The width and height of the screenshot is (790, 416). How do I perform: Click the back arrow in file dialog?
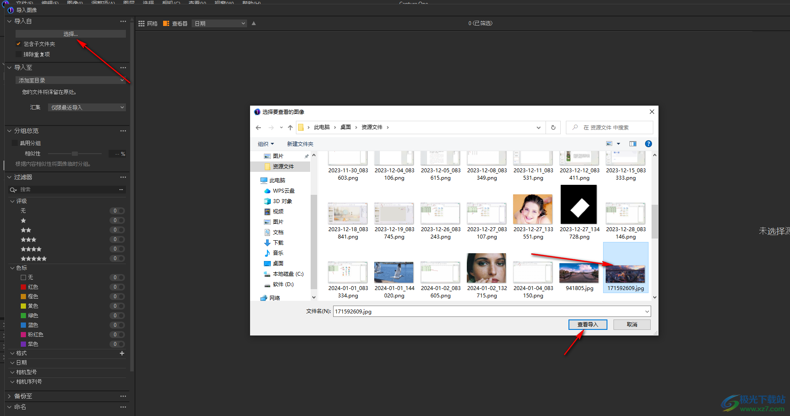(258, 128)
